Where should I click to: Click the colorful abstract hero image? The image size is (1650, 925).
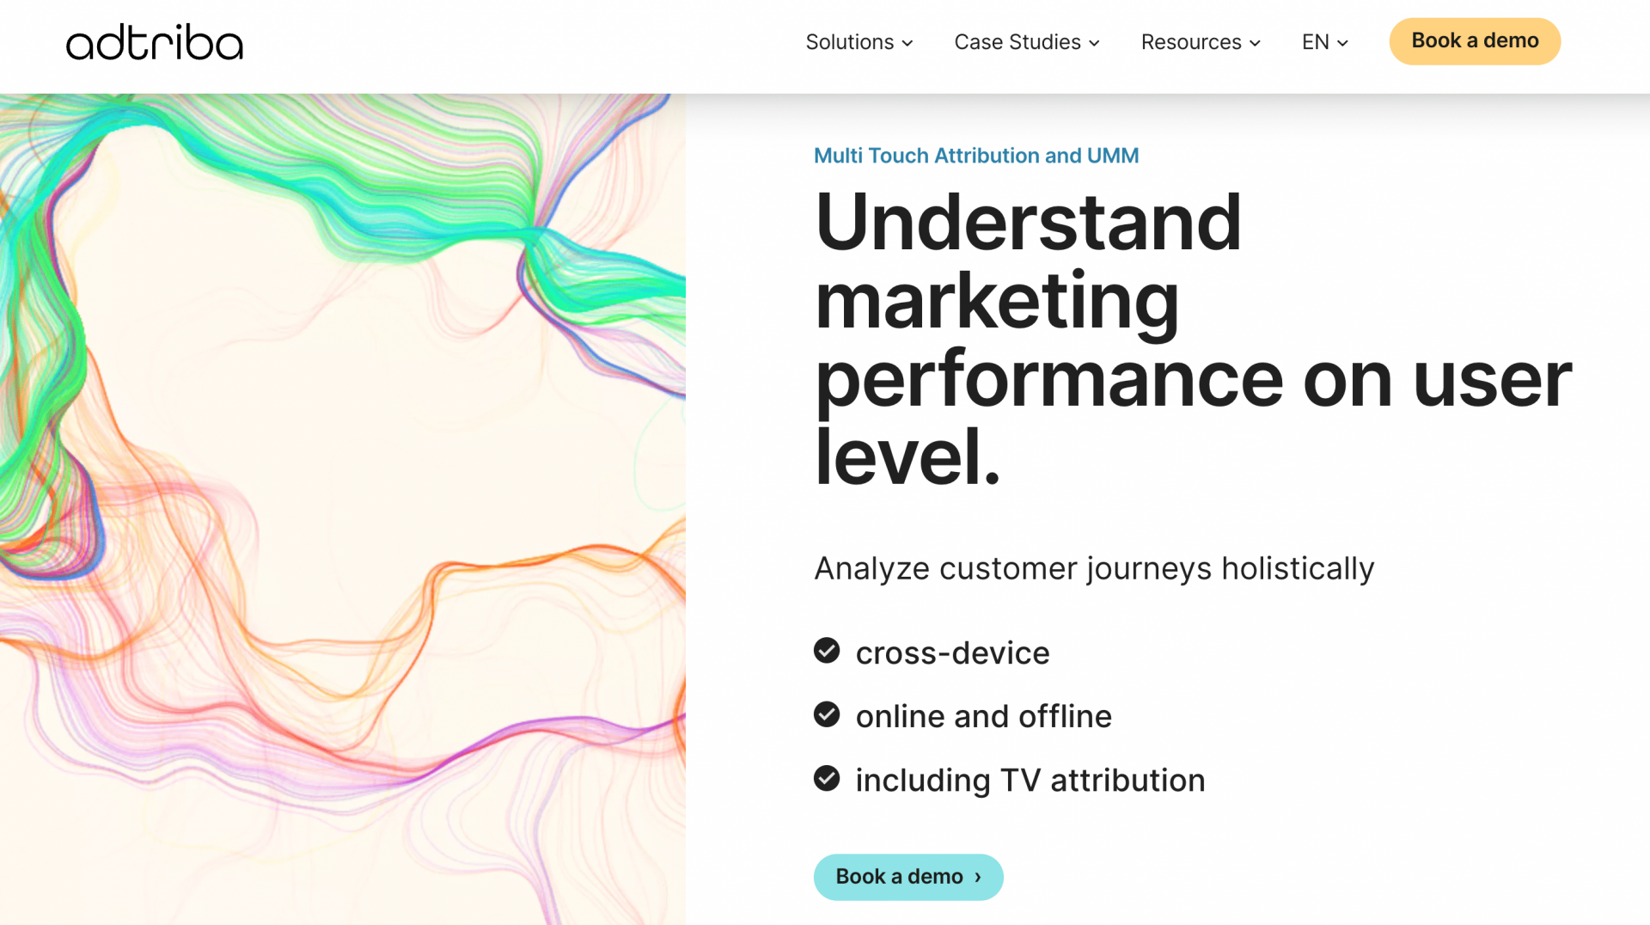pyautogui.click(x=344, y=507)
